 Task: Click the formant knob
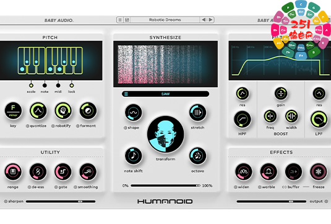(x=88, y=110)
